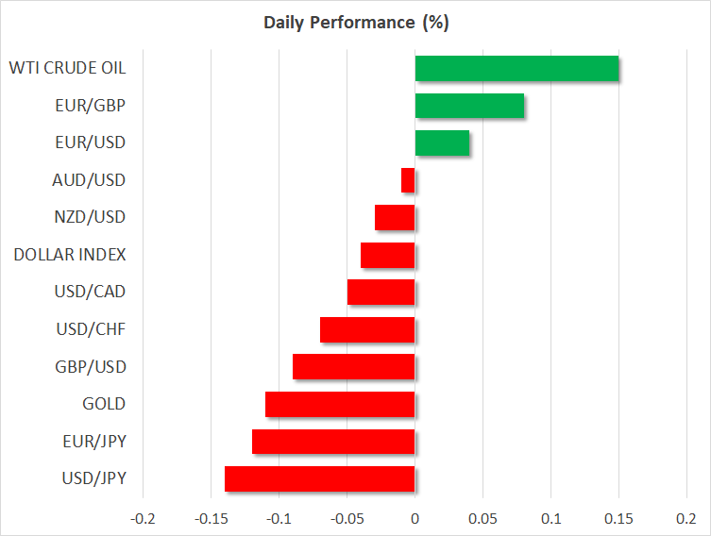This screenshot has width=711, height=536.
Task: Select the EUR/GBP green bar
Action: 469,106
